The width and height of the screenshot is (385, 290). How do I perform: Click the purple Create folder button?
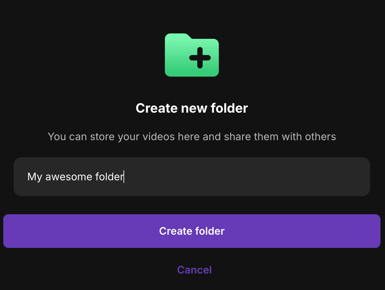192,231
